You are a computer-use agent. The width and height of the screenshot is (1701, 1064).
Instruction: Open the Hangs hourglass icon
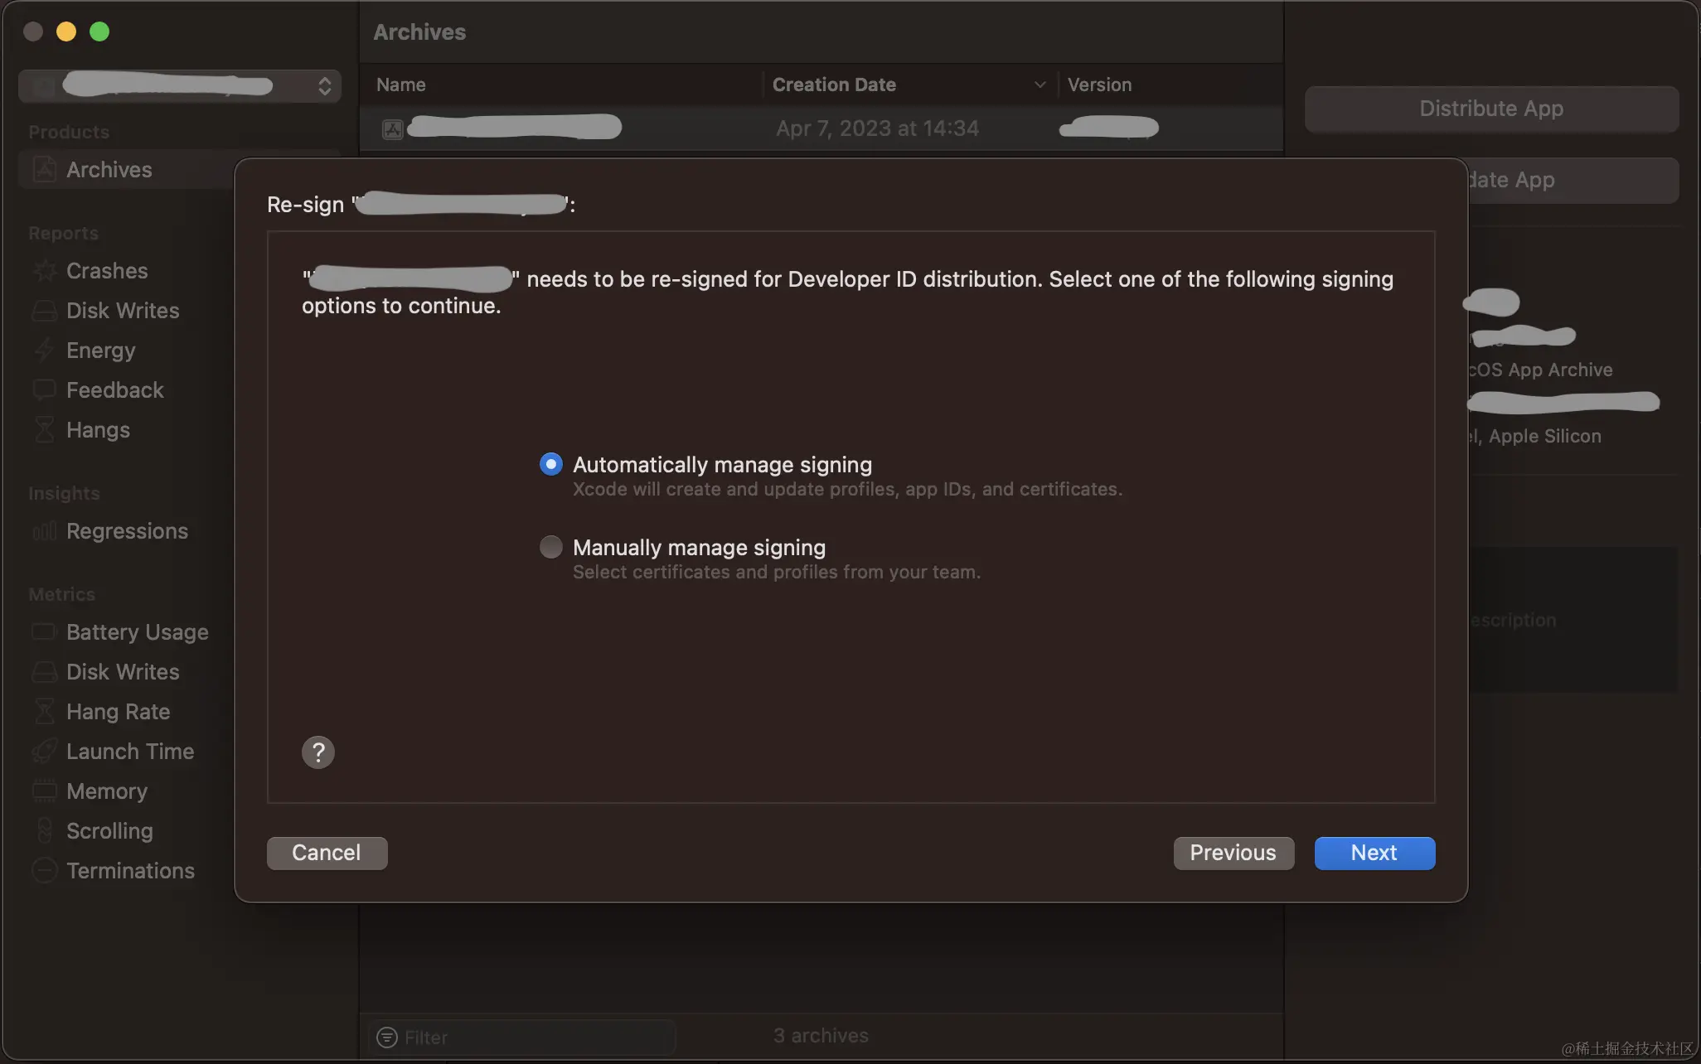tap(45, 430)
